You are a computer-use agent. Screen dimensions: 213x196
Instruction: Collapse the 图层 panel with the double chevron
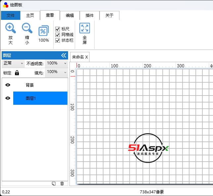tap(64, 55)
